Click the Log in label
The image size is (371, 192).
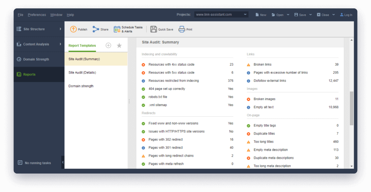pos(348,15)
